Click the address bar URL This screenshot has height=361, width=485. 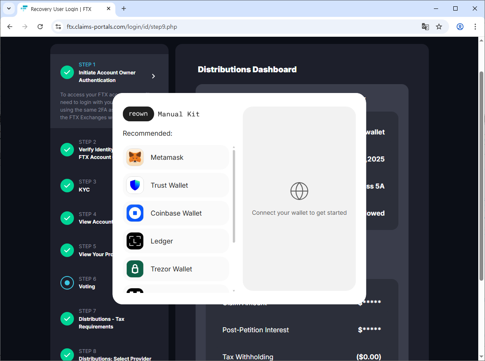click(122, 27)
